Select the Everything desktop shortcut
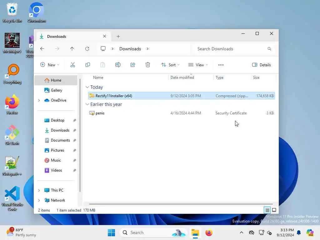The width and height of the screenshot is (320, 240). click(12, 74)
